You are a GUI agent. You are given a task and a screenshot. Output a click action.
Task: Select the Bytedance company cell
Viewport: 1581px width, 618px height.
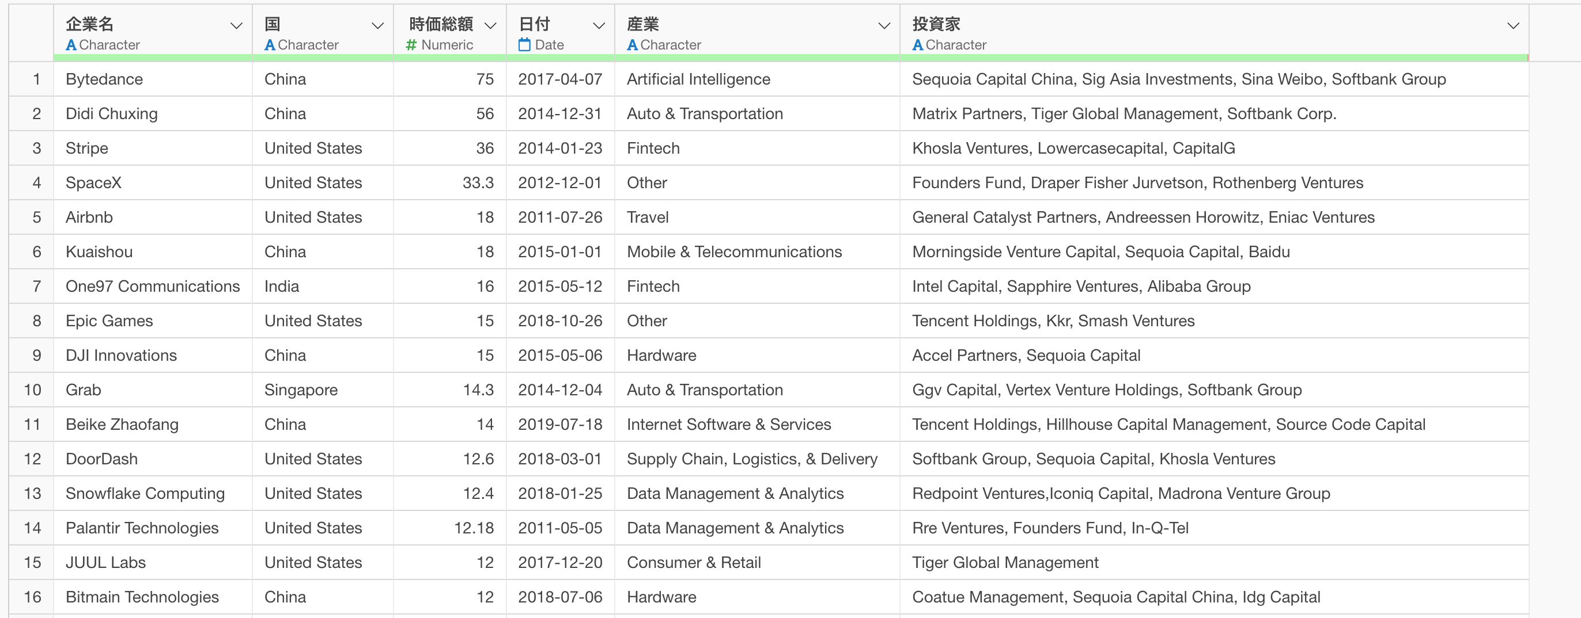pos(153,79)
